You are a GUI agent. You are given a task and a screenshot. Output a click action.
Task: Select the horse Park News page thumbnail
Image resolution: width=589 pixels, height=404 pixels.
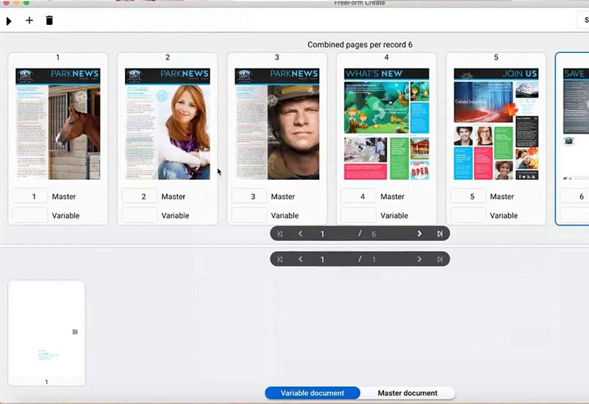click(x=58, y=123)
